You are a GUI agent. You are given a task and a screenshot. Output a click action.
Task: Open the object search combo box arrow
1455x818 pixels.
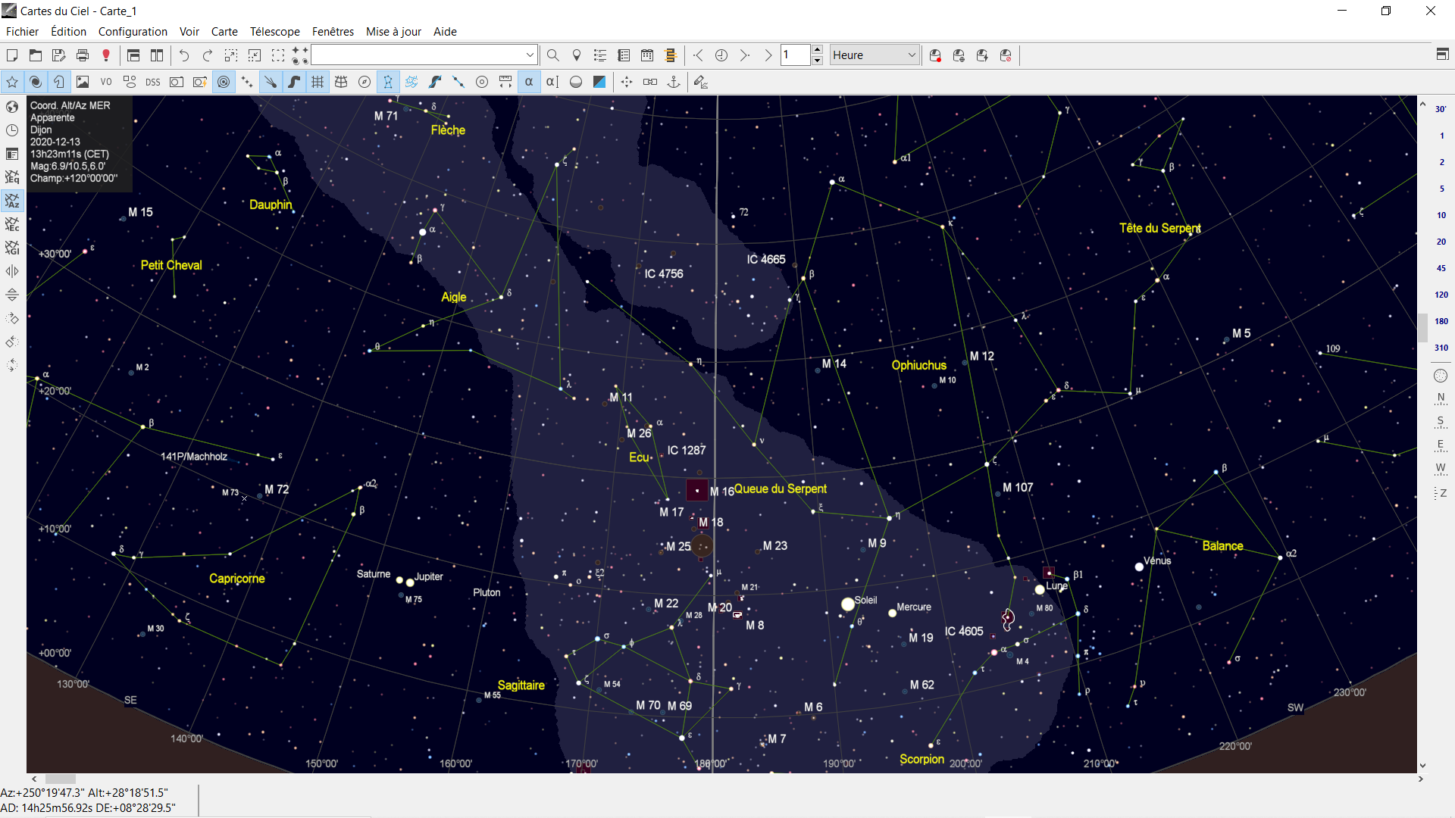(x=530, y=55)
